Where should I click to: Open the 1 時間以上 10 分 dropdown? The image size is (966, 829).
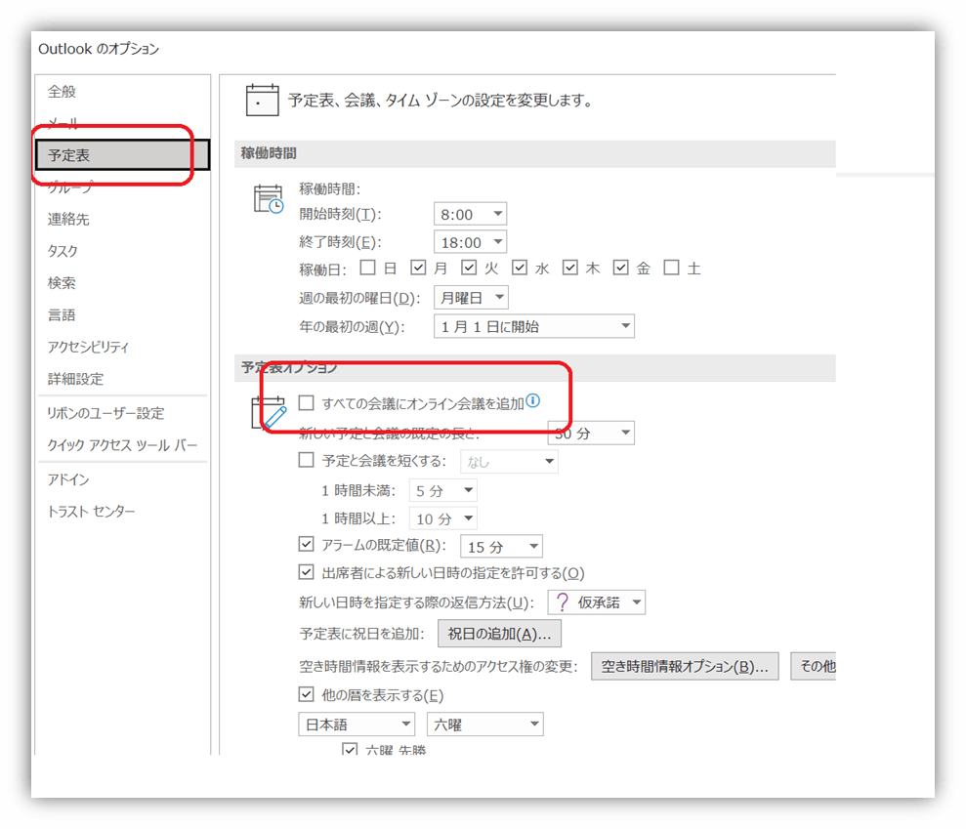pyautogui.click(x=443, y=518)
